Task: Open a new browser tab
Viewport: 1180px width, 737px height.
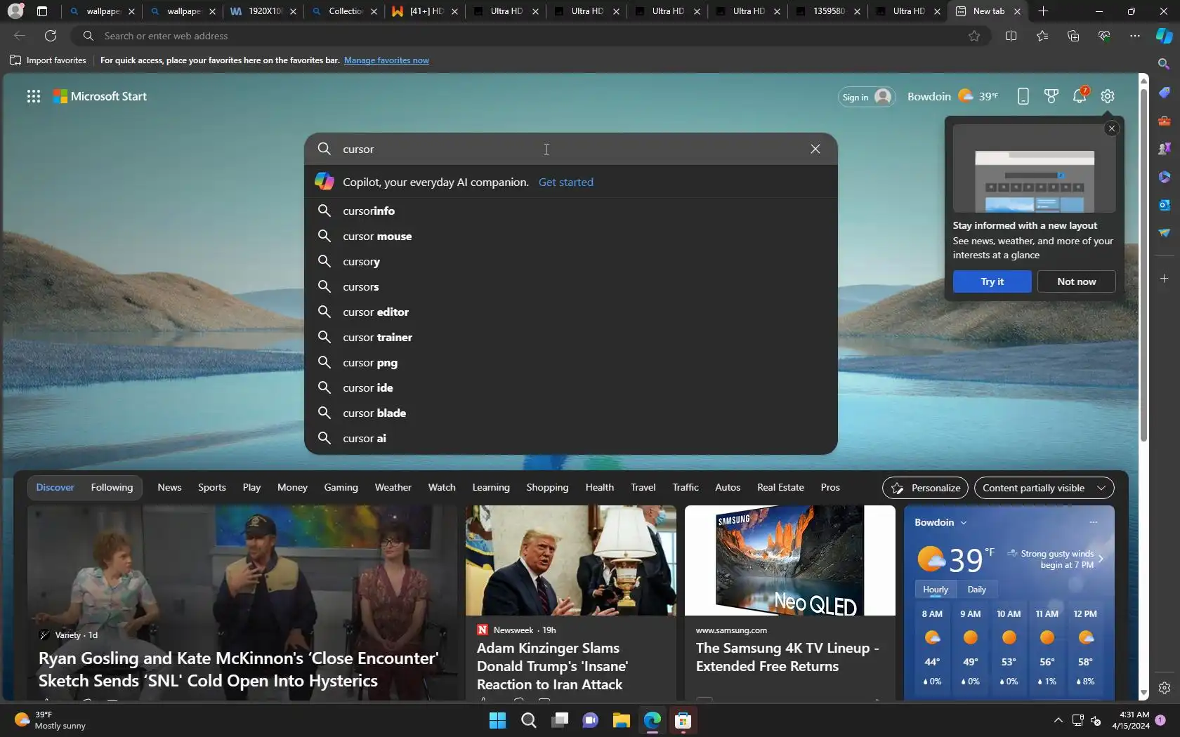Action: point(1043,11)
